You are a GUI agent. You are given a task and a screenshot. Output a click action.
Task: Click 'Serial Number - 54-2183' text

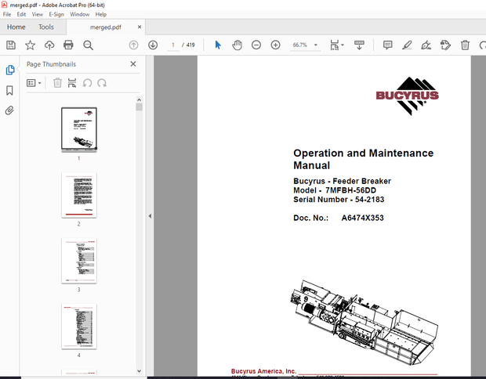click(x=339, y=200)
